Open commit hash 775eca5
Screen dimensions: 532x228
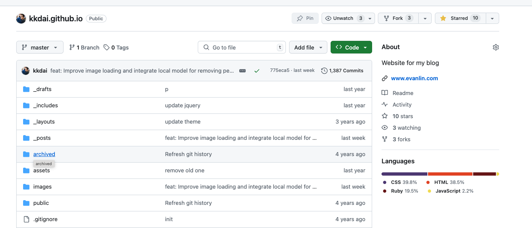(x=280, y=70)
